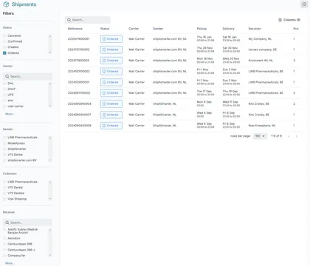Focus the Carrier filter search field
The height and width of the screenshot is (266, 310).
coord(27,76)
